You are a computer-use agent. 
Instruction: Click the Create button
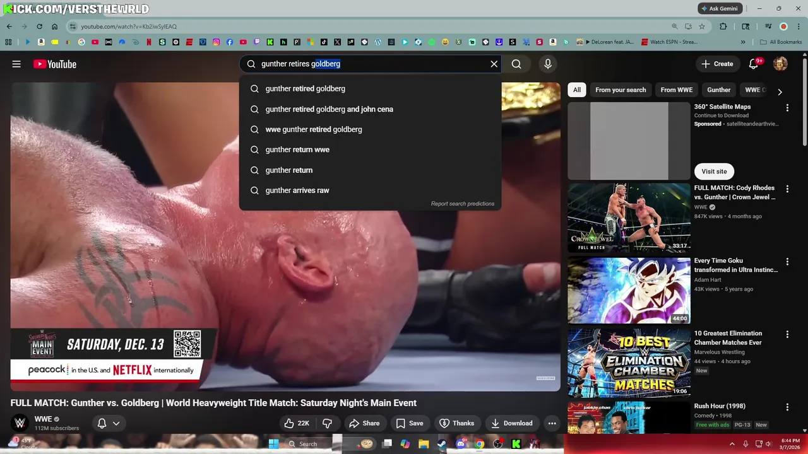click(717, 64)
